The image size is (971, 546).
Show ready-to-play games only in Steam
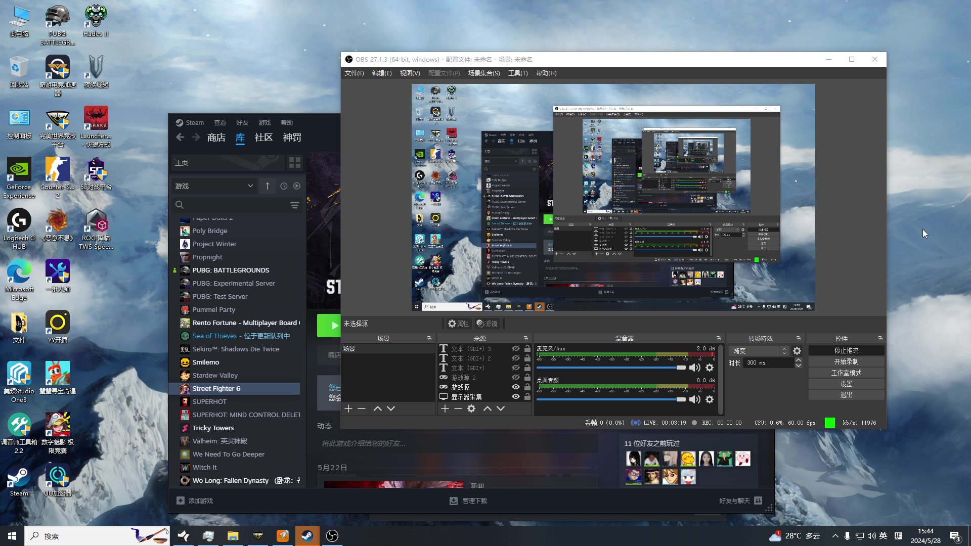297,186
